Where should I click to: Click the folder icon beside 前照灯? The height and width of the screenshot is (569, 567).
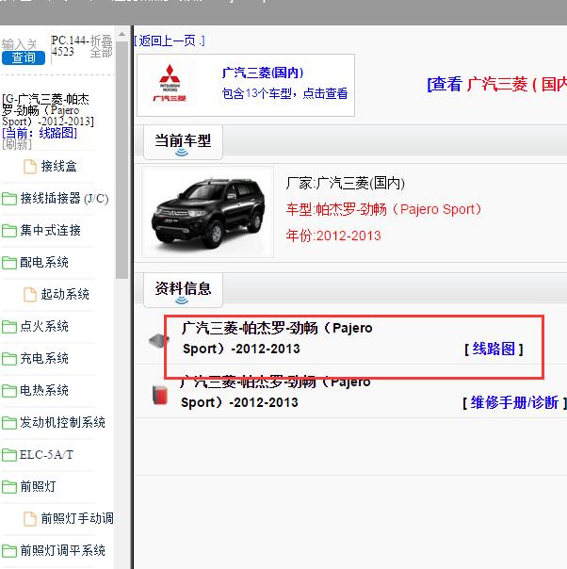coord(9,487)
